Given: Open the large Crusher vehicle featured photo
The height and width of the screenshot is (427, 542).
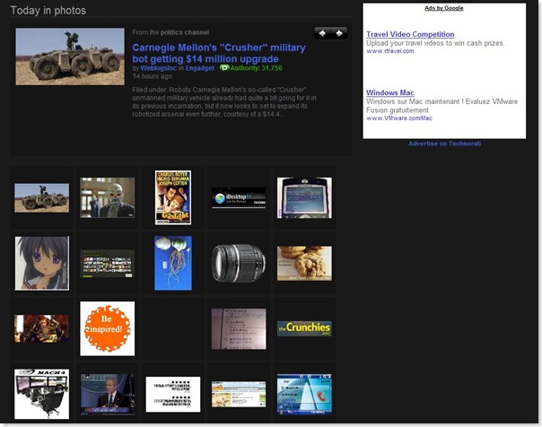Looking at the screenshot, I should [x=70, y=57].
